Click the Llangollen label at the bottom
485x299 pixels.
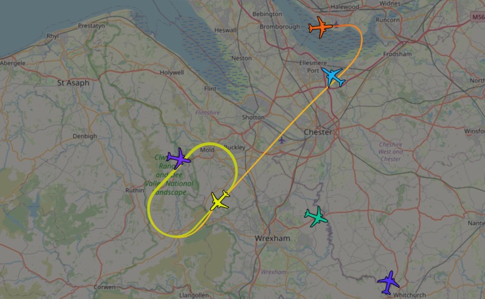pos(194,295)
